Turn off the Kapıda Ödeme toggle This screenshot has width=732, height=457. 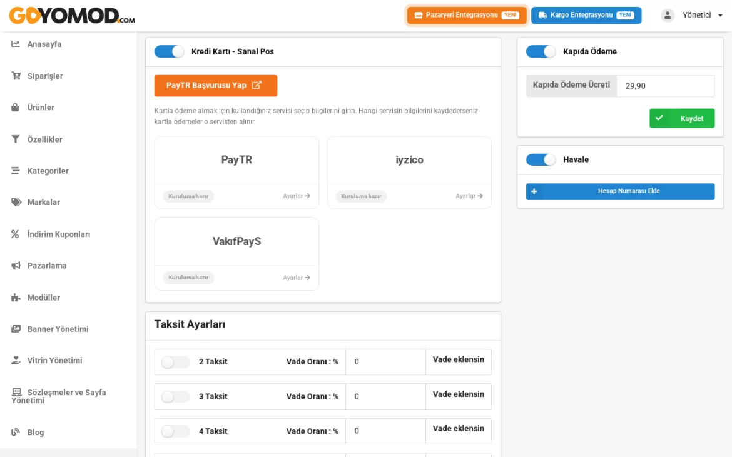pos(541,51)
